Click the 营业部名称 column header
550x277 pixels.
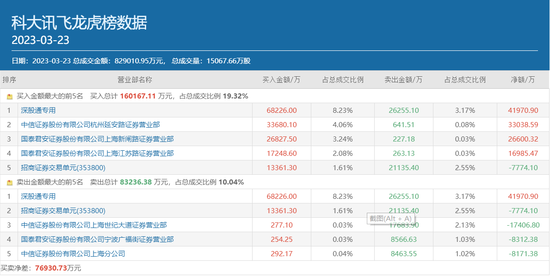click(x=135, y=80)
